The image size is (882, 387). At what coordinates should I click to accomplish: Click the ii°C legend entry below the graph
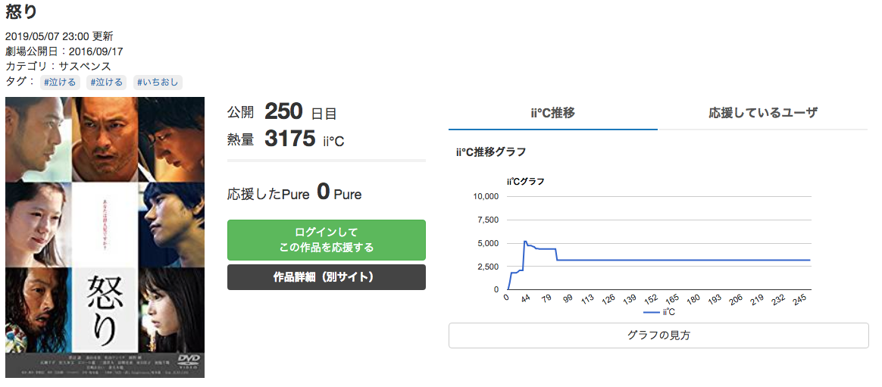click(659, 311)
